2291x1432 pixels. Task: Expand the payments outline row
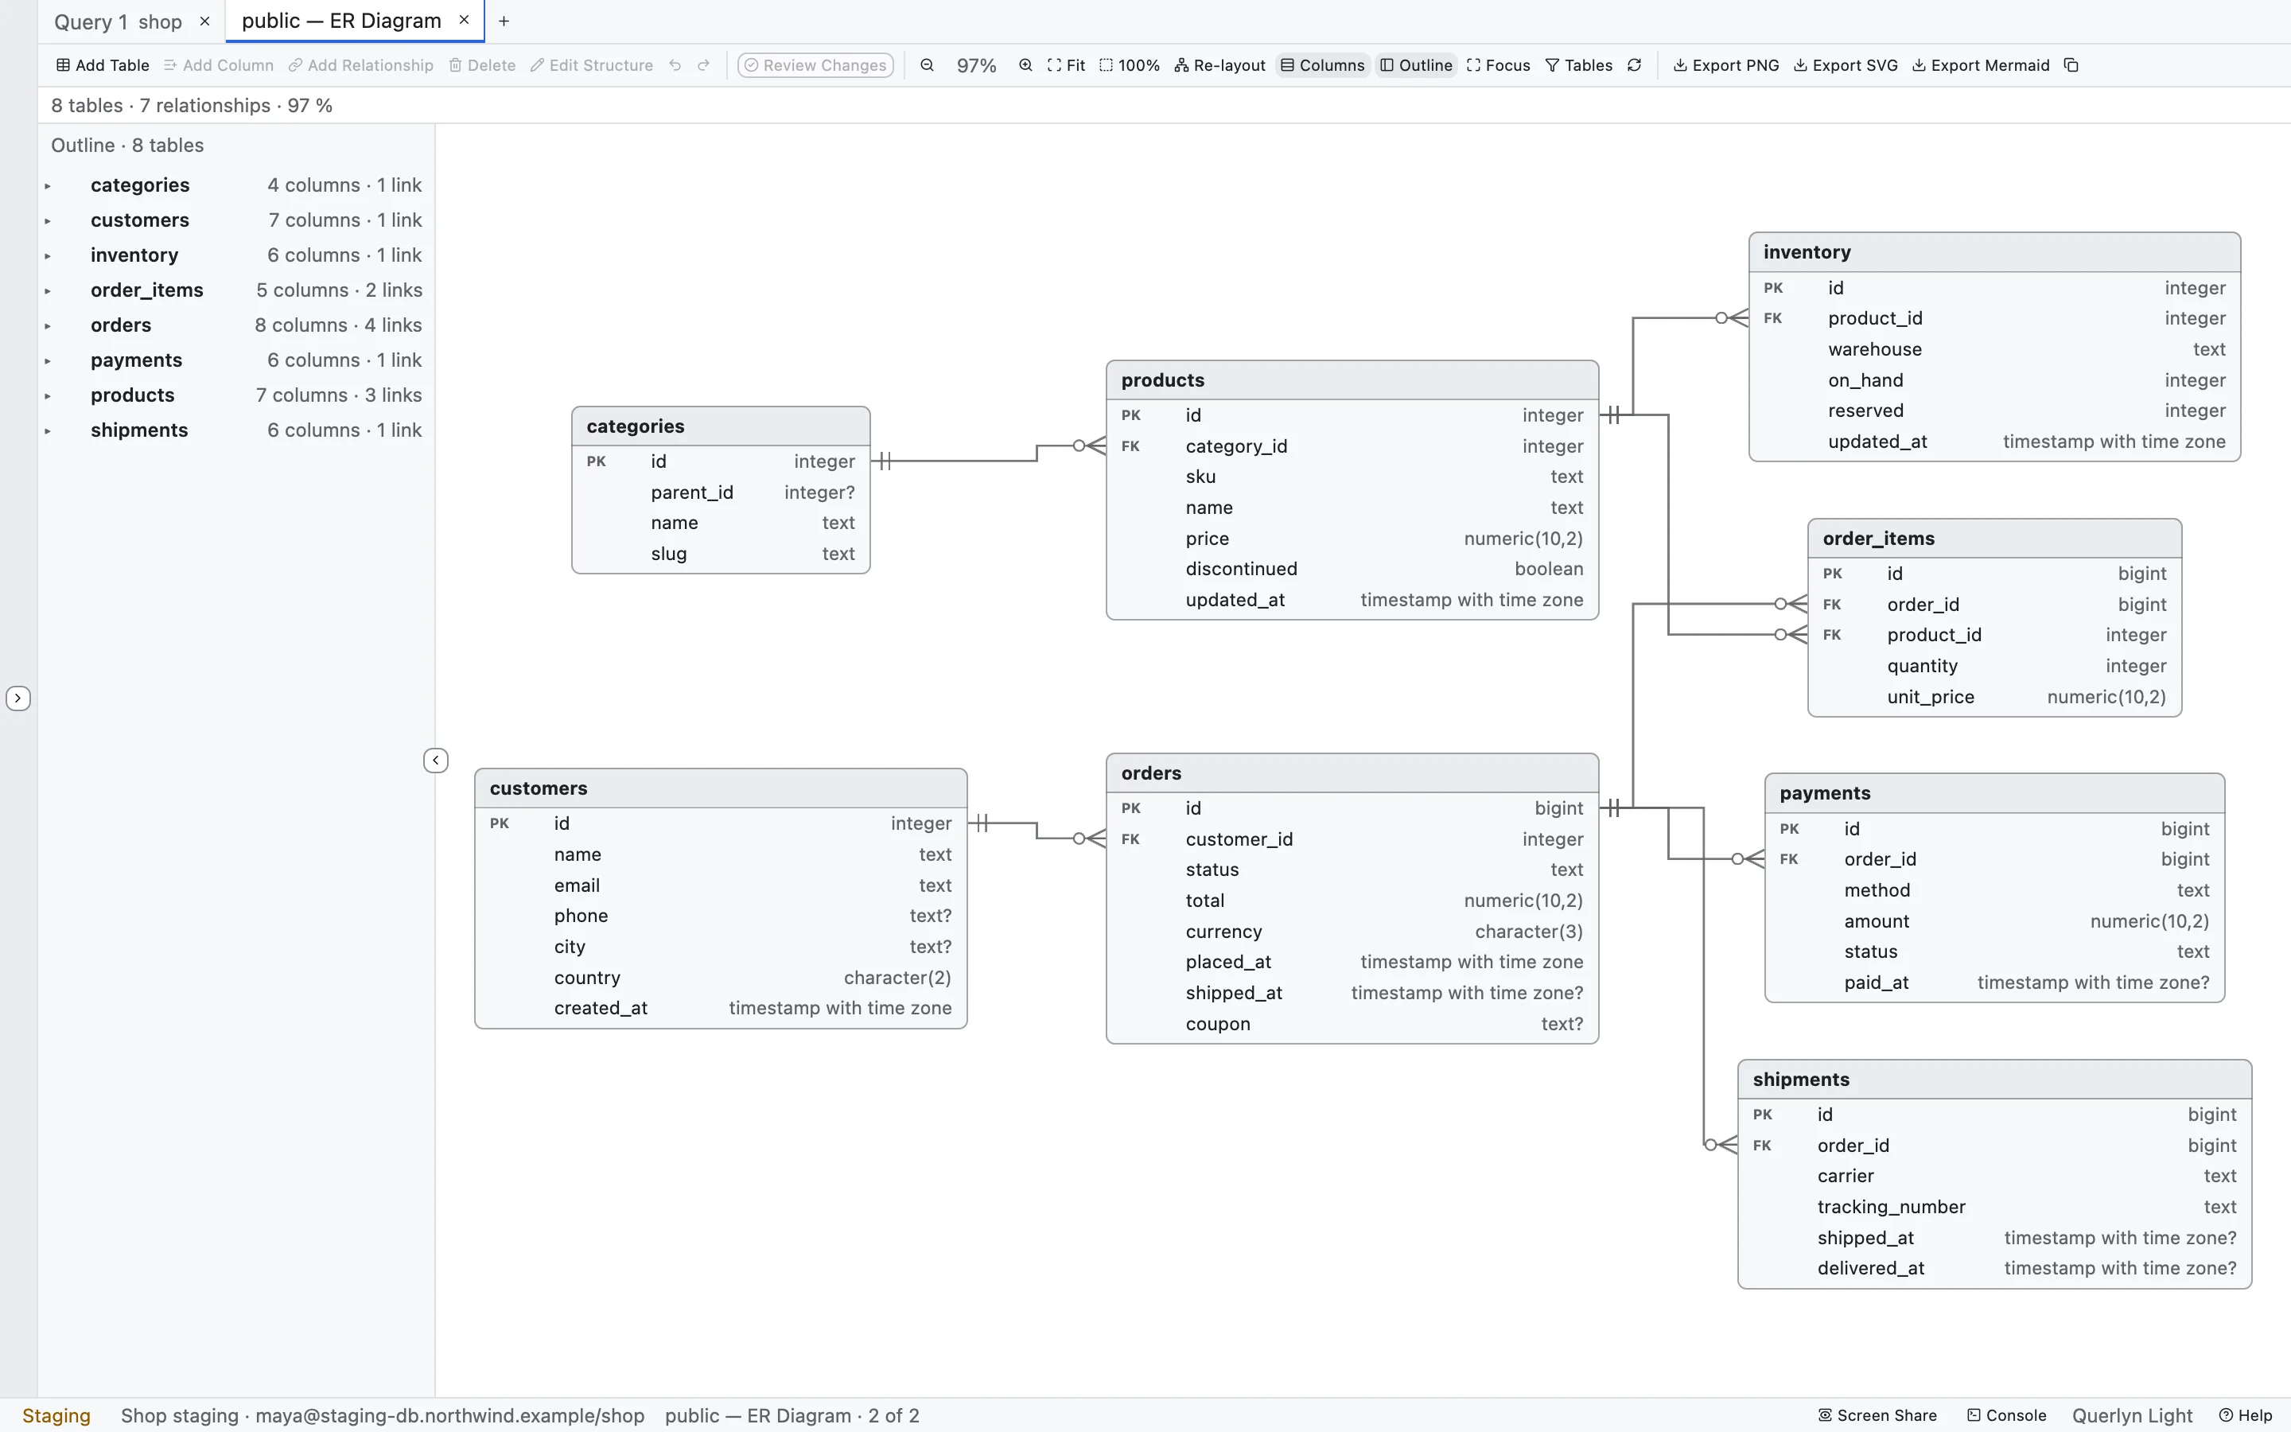click(x=48, y=361)
